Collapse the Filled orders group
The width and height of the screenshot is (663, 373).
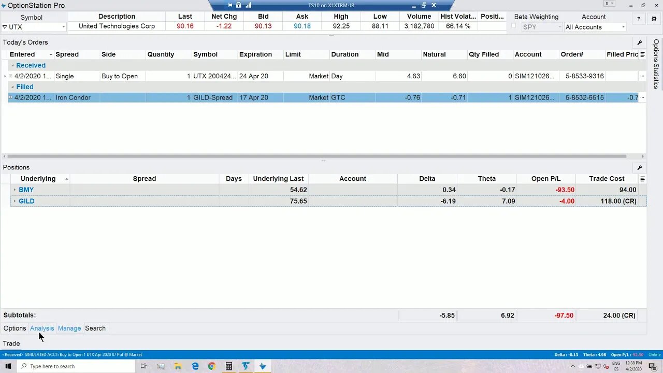click(x=12, y=87)
